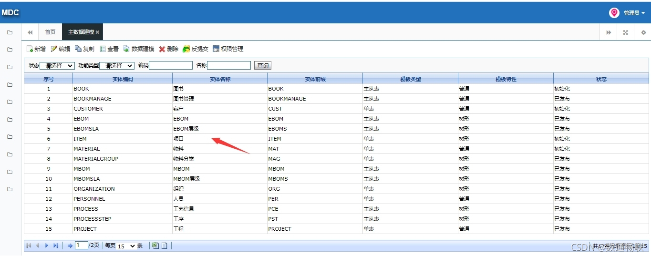Close the 主数据建模 tab
Viewport: 651px width, 256px height.
(x=97, y=32)
